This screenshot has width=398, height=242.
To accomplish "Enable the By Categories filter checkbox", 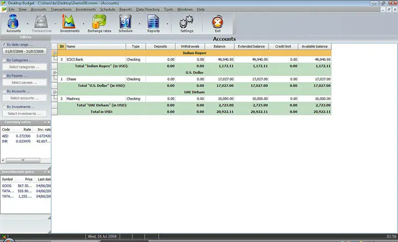I will point(4,60).
